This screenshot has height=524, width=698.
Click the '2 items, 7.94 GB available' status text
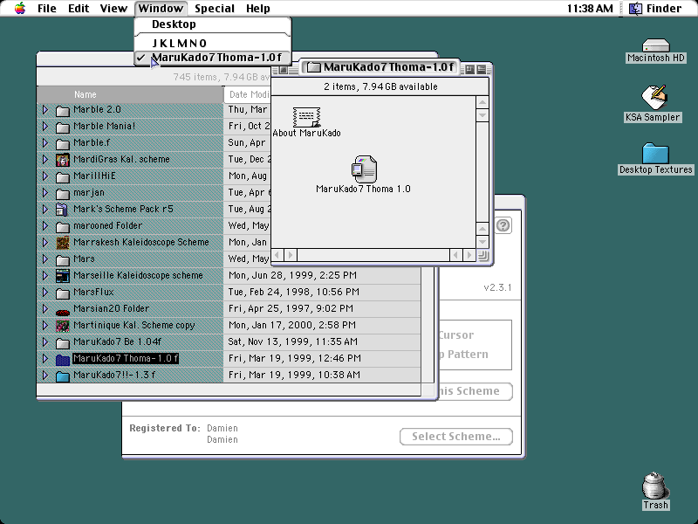[380, 86]
